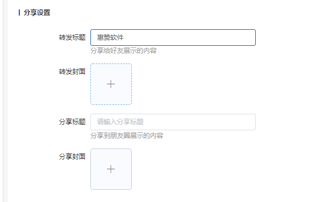Select the 分享封面 field label

(x=72, y=157)
